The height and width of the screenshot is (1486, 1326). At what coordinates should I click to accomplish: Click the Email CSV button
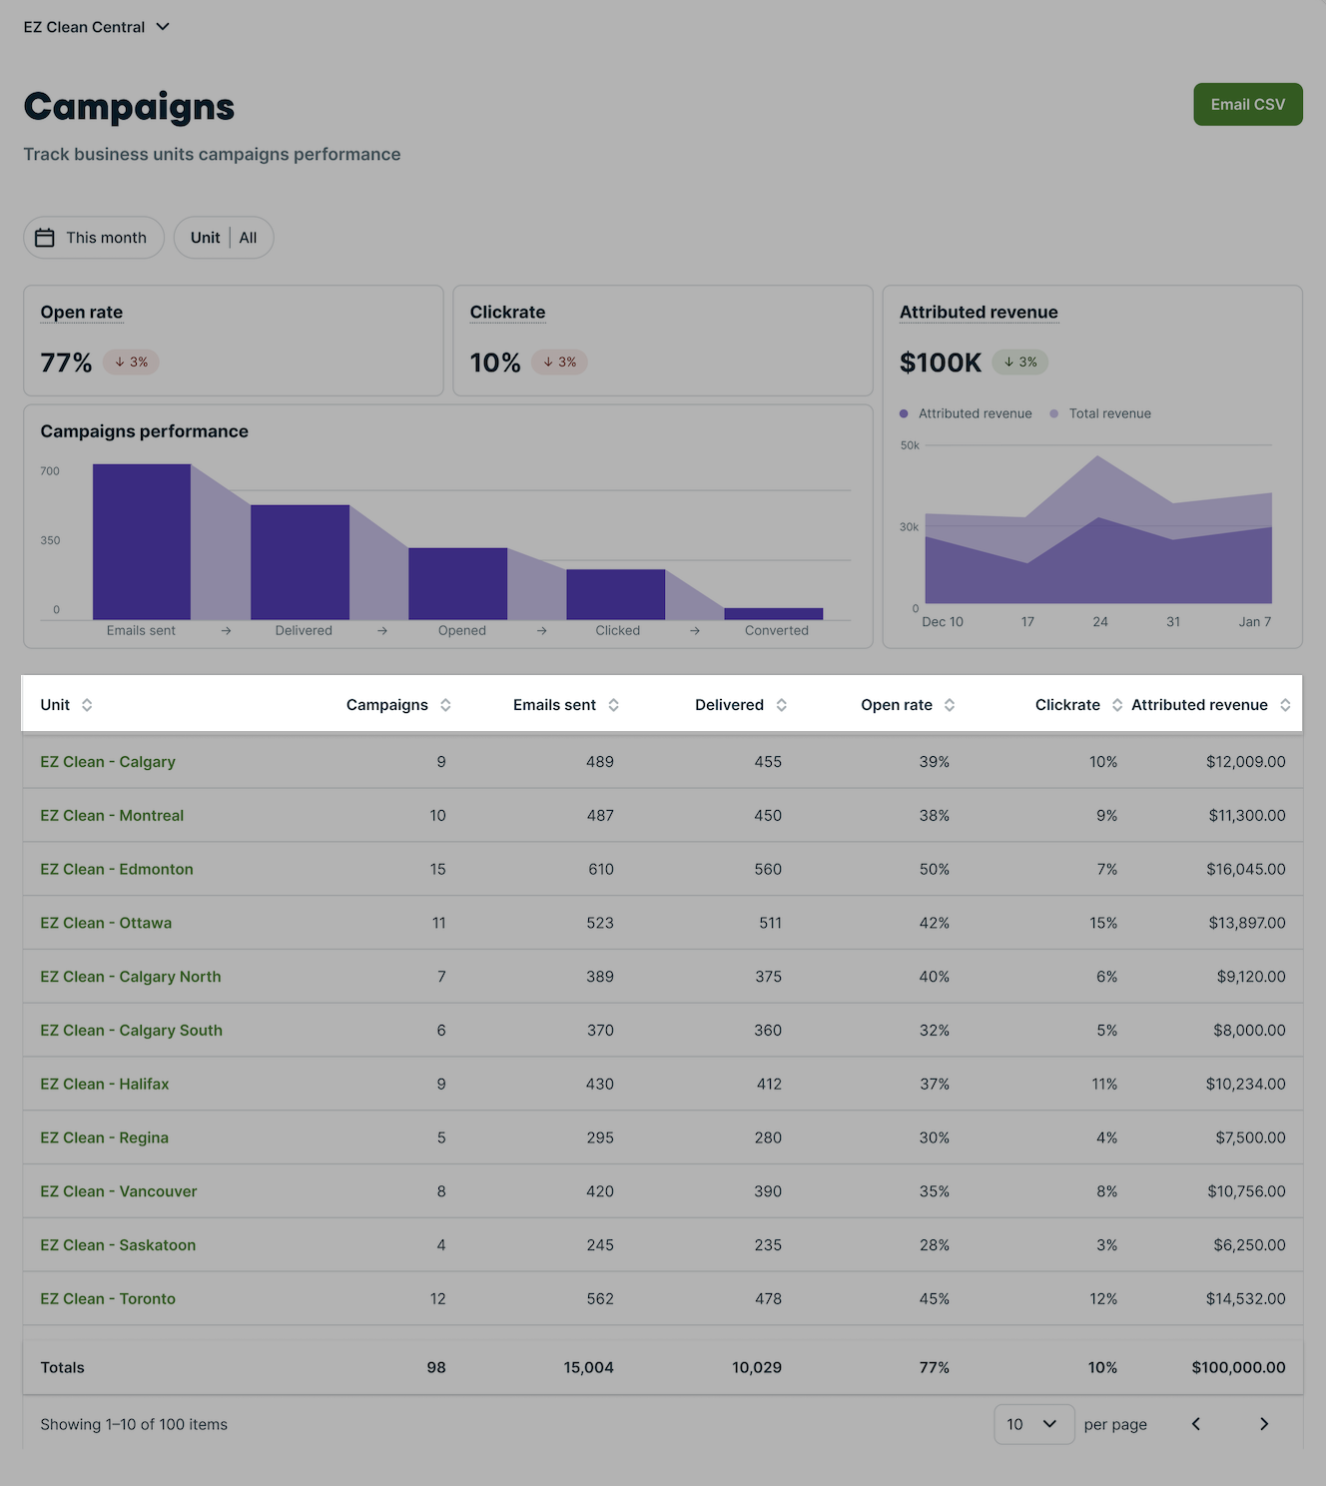click(x=1247, y=105)
